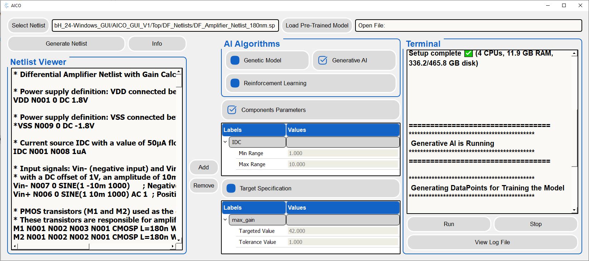This screenshot has height=261, width=589.
Task: Click the IDC Min Range value field
Action: (x=343, y=153)
